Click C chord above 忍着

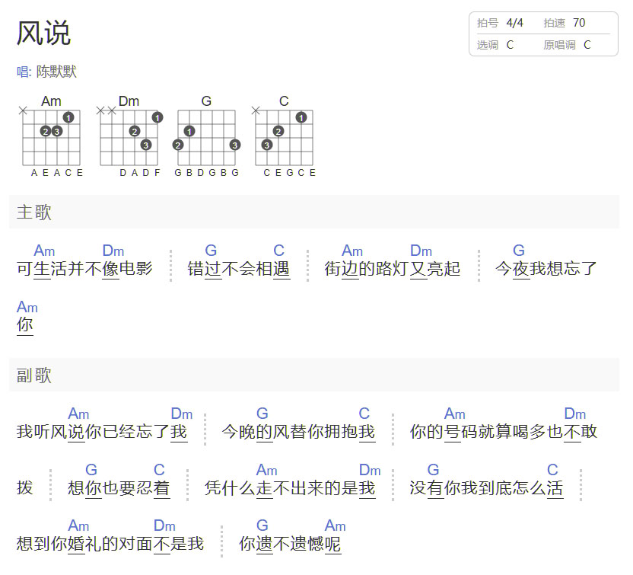(x=159, y=470)
